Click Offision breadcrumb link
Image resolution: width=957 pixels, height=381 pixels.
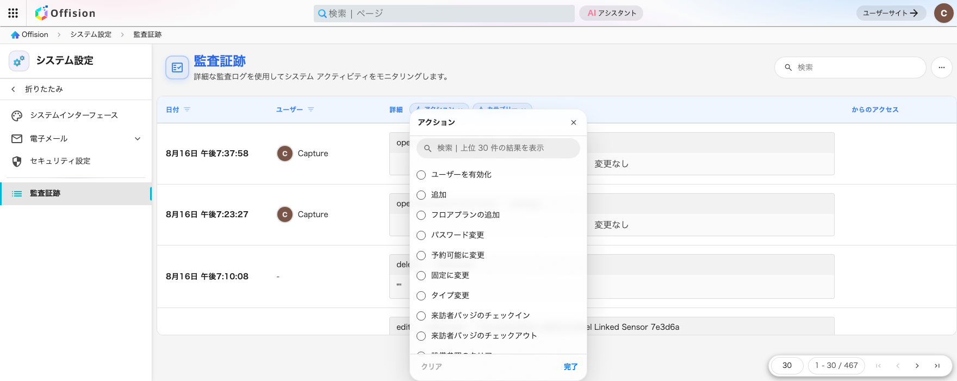(x=35, y=35)
